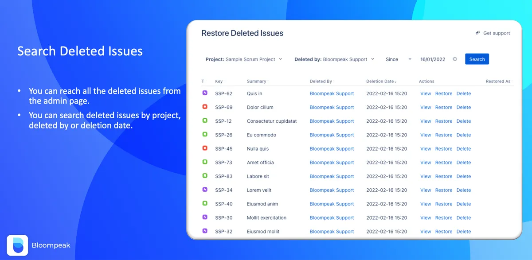
Task: Sort by the Summary column header
Action: click(257, 81)
